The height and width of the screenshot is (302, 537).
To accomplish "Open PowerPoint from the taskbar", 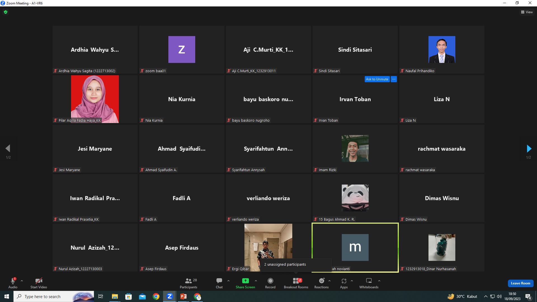I will tap(183, 296).
